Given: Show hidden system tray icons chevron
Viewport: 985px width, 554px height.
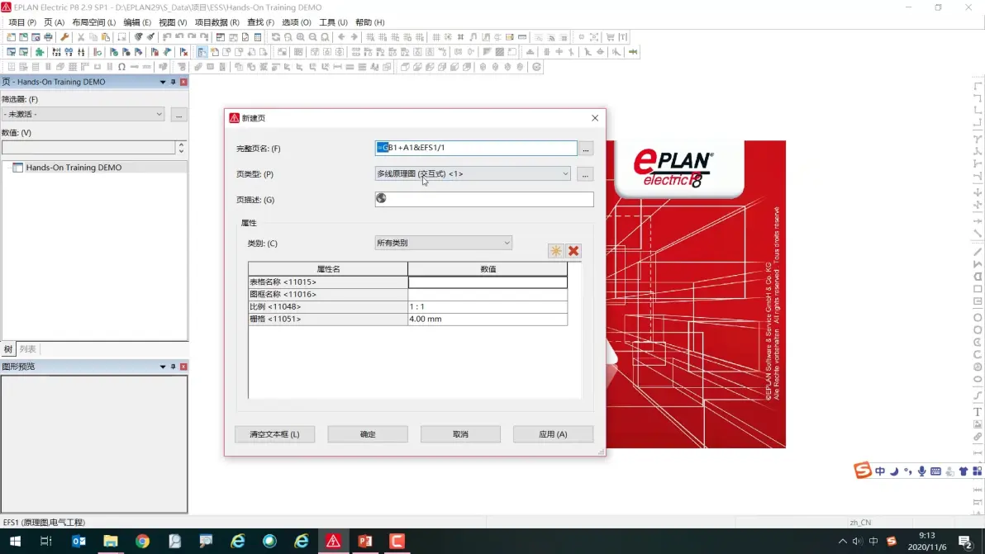Looking at the screenshot, I should tap(842, 541).
